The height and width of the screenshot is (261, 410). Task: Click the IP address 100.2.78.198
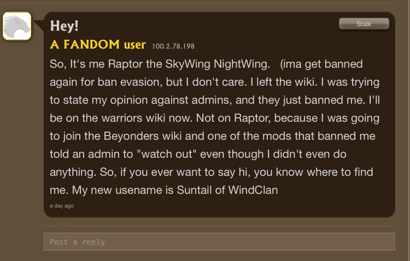coord(173,46)
